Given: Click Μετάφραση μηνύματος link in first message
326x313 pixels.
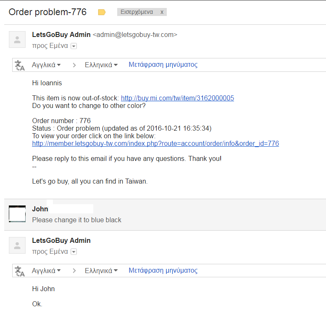Looking at the screenshot, I should 163,65.
